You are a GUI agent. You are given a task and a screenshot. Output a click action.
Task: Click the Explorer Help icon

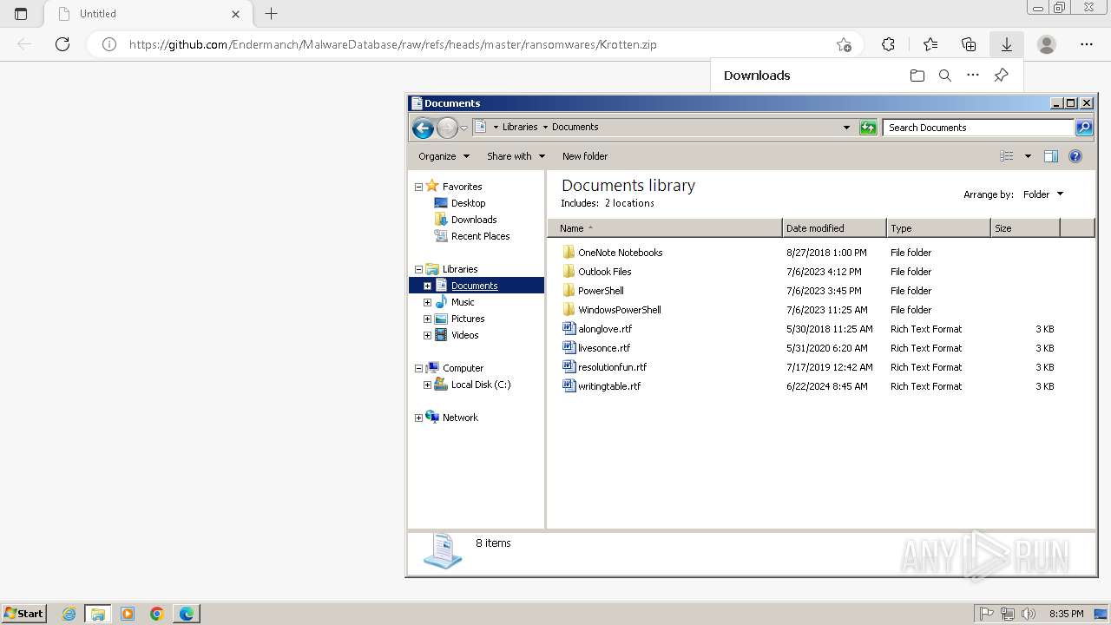(x=1075, y=156)
